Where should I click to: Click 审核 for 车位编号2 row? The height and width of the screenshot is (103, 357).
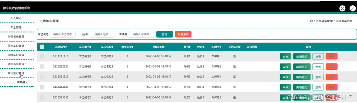285,67
